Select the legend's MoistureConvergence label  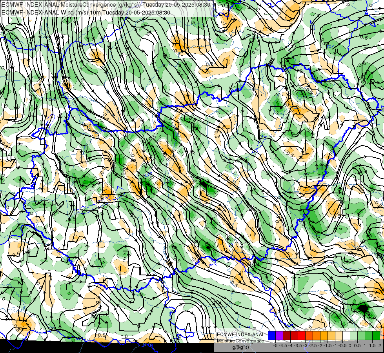tap(240, 341)
